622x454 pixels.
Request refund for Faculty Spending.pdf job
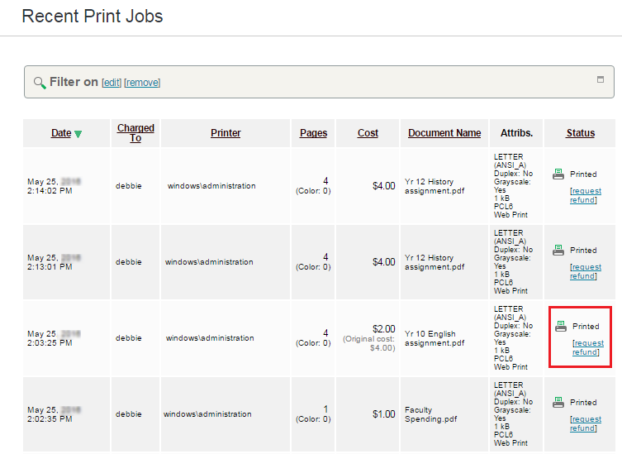point(585,423)
